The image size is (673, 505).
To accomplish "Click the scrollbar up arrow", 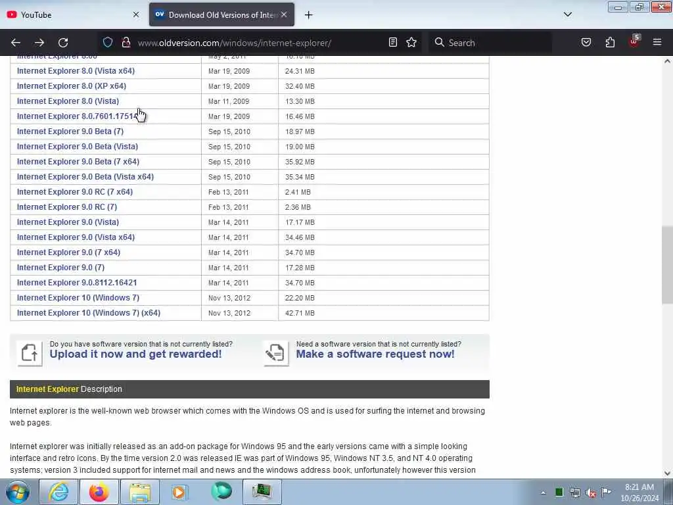I will 667,61.
